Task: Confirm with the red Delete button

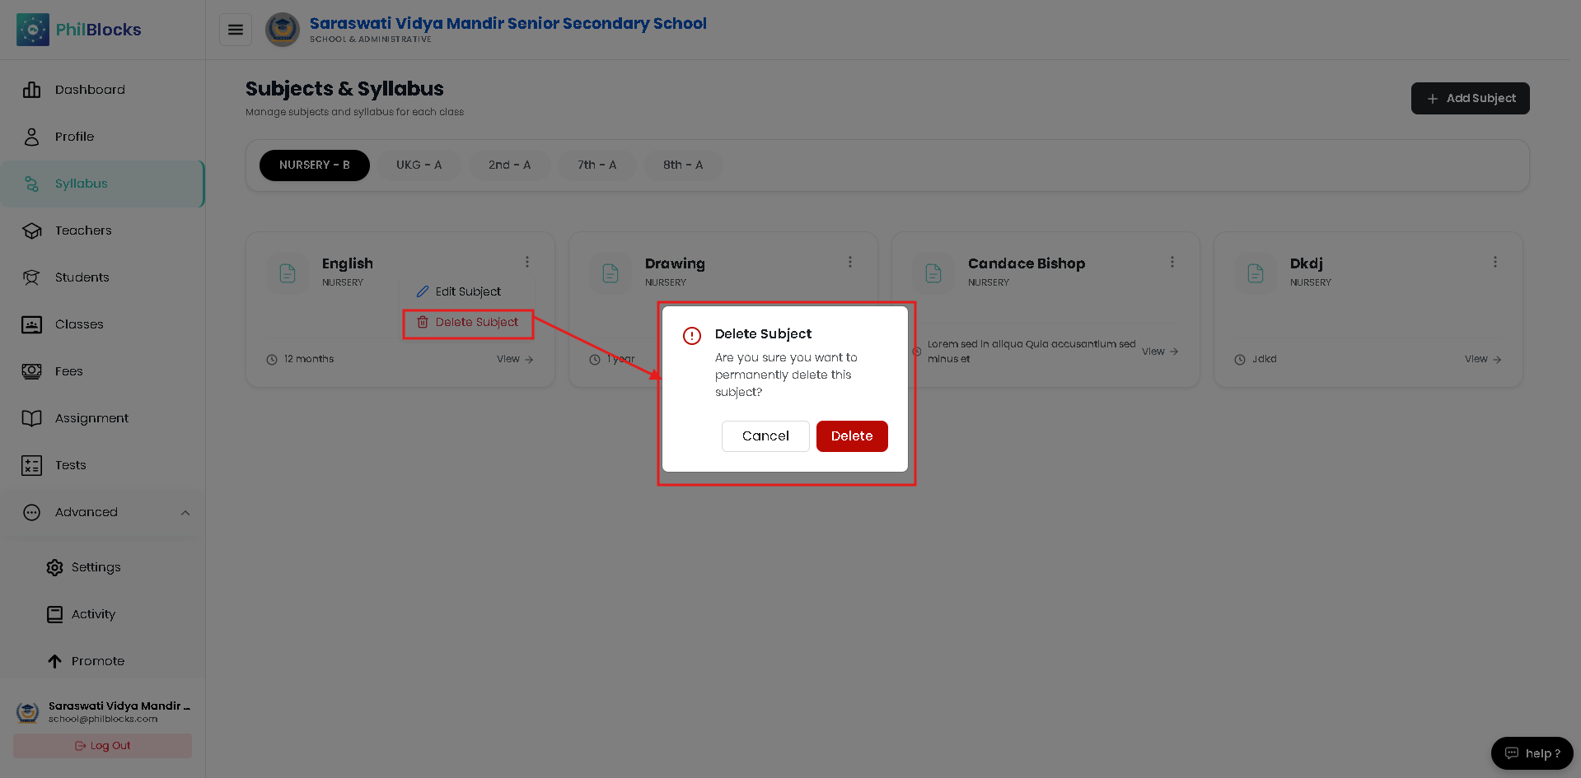Action: (x=852, y=436)
